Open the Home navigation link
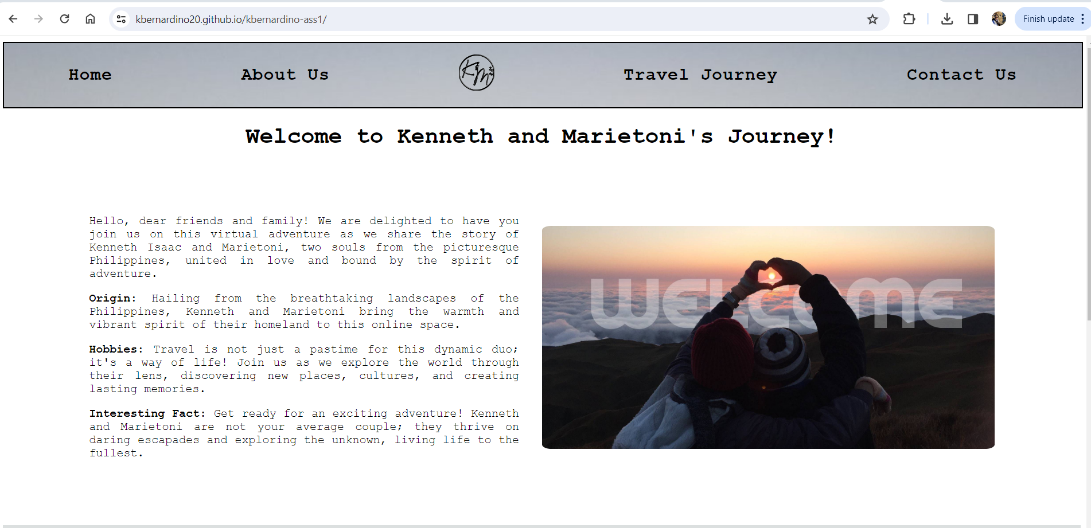This screenshot has height=528, width=1091. tap(90, 75)
